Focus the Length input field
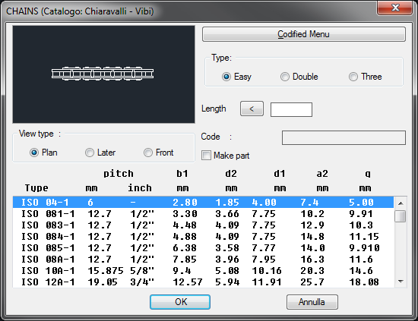The height and width of the screenshot is (321, 418). (x=291, y=110)
